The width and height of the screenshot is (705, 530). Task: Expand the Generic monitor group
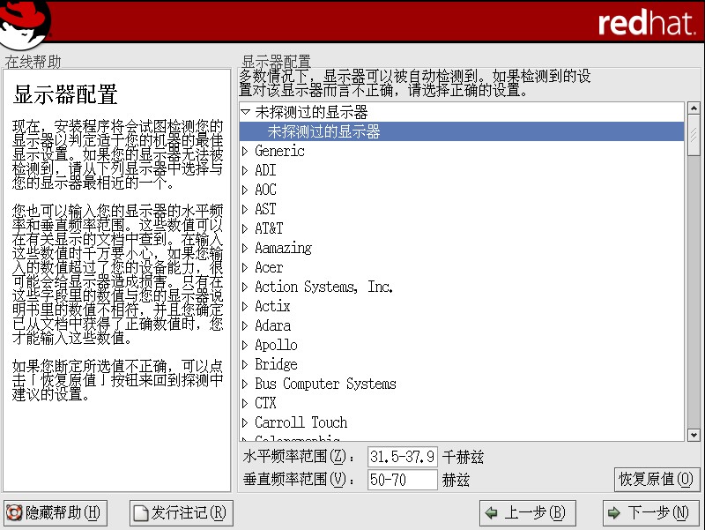[x=245, y=151]
